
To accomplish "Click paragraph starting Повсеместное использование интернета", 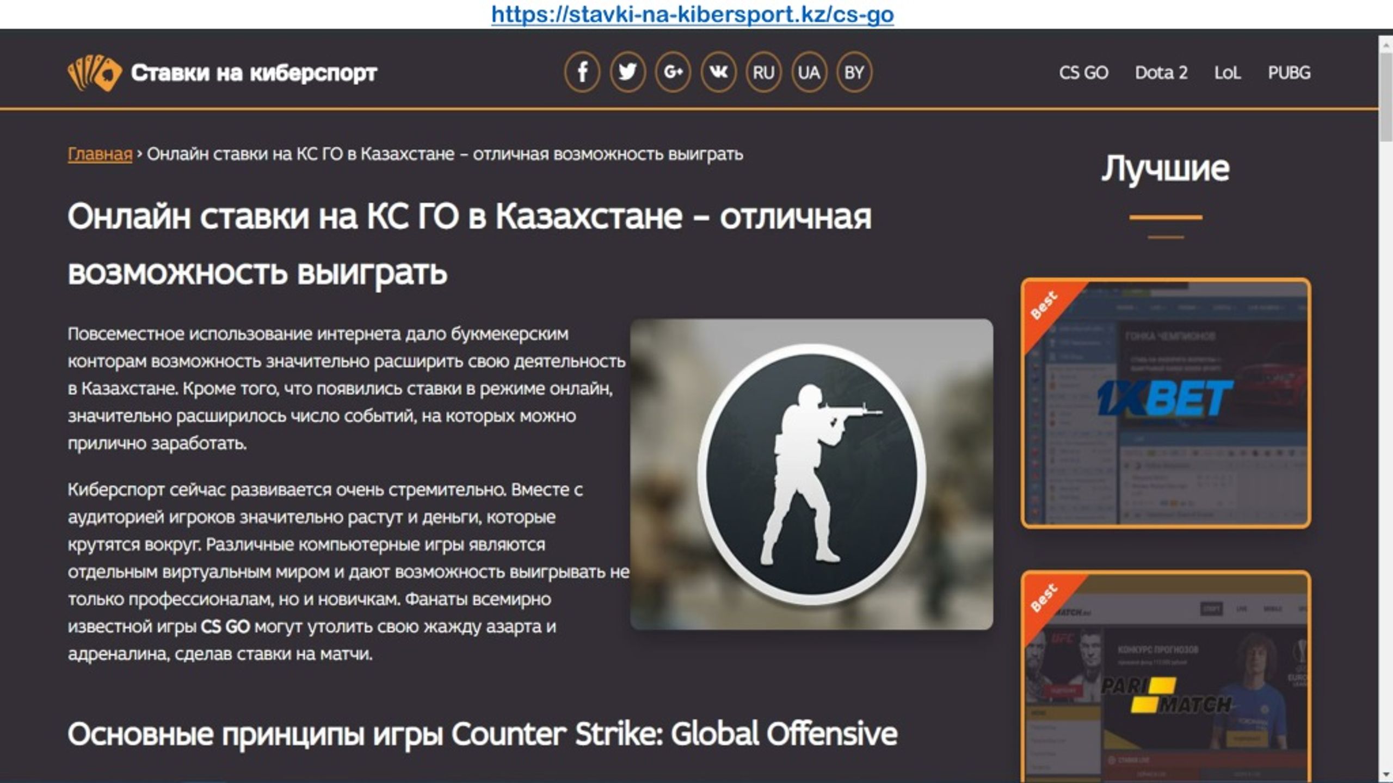I will pos(347,388).
